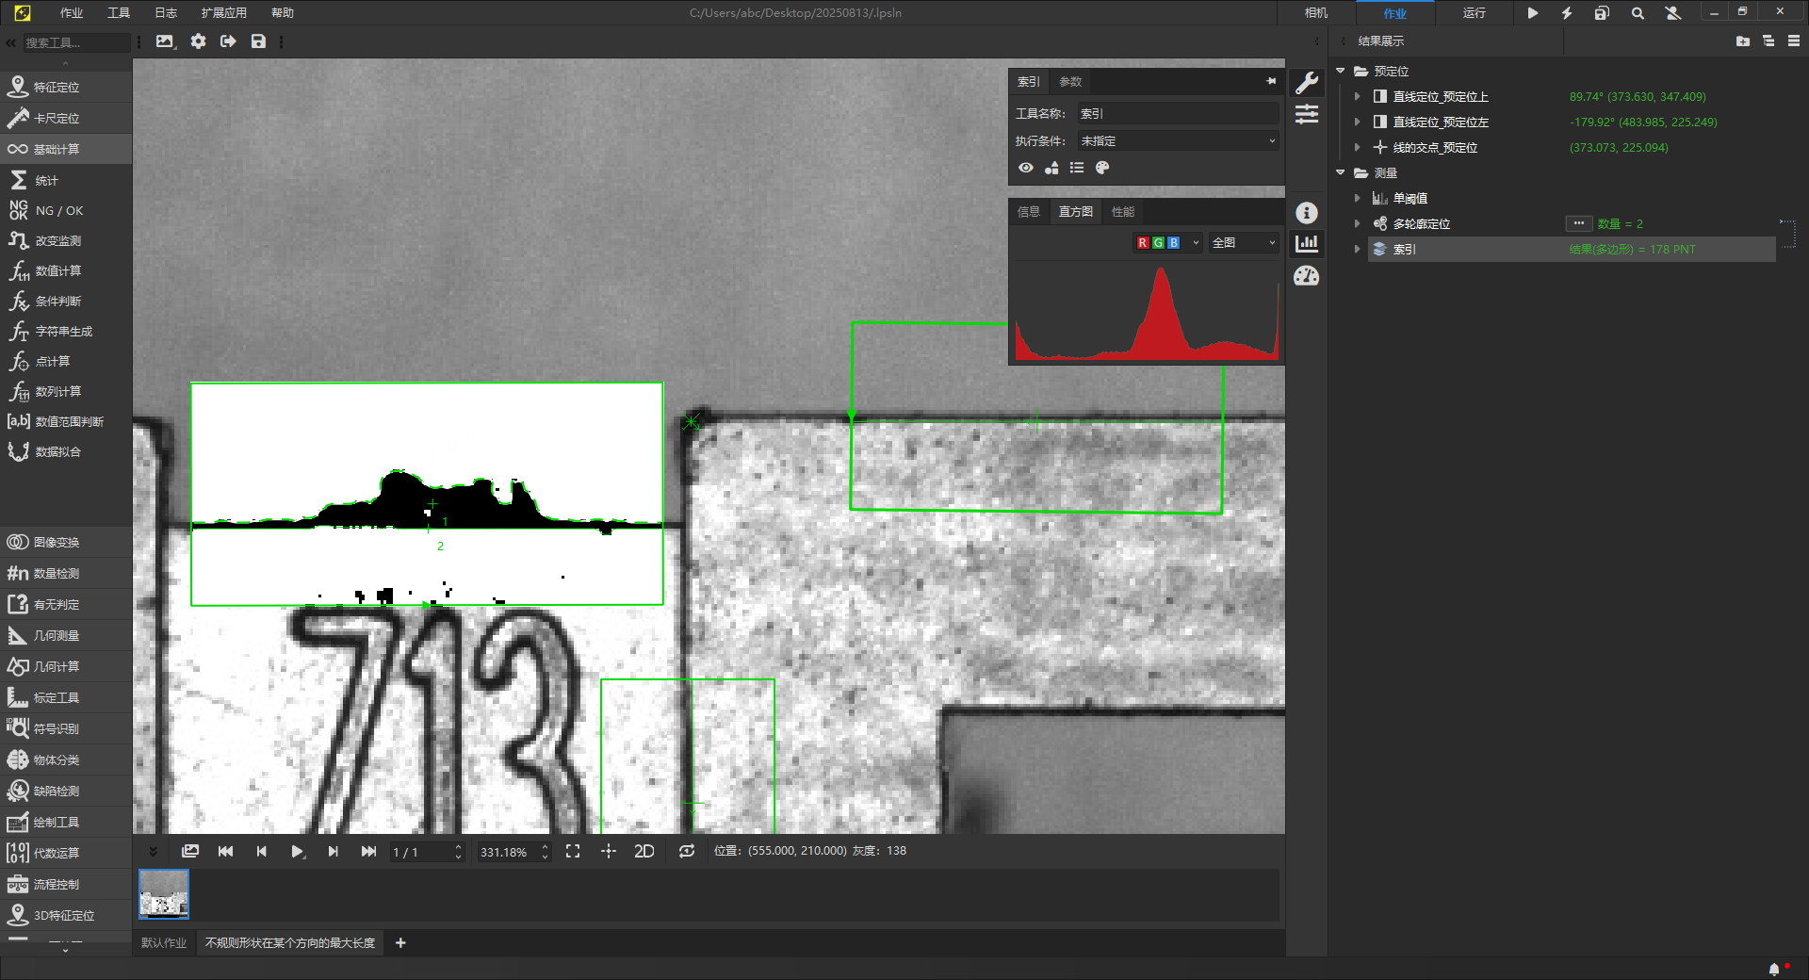Viewport: 1809px width, 980px height.
Task: Click the 运行 mode button
Action: [1474, 13]
